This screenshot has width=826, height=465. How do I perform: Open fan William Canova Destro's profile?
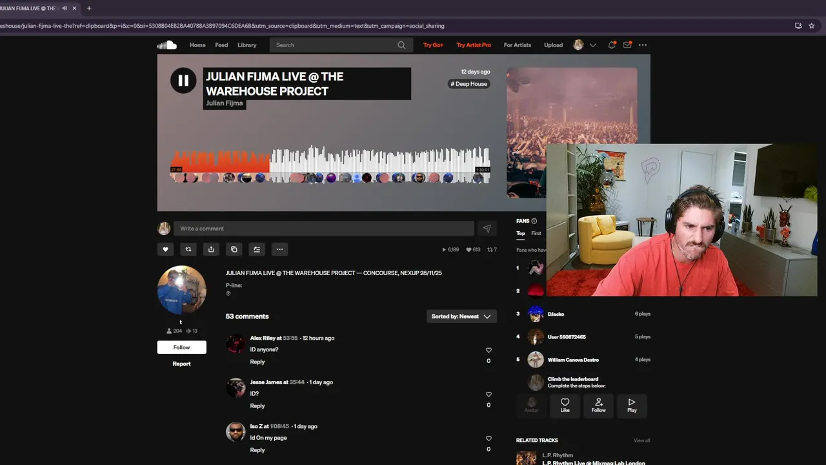[x=573, y=360]
